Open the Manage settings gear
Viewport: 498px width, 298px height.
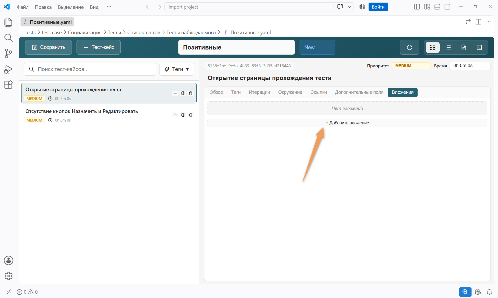click(x=8, y=276)
